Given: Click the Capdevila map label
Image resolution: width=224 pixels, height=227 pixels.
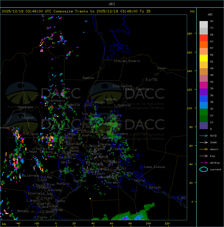Looking at the screenshot, I should (x=72, y=105).
